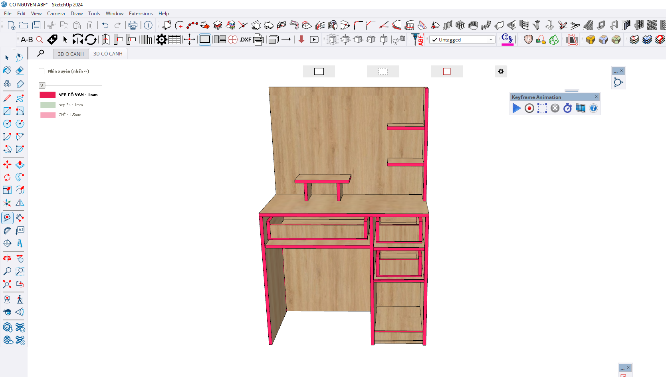Click the NEP CÓ VAN red color swatch
Viewport: 666px width, 377px height.
pyautogui.click(x=48, y=95)
